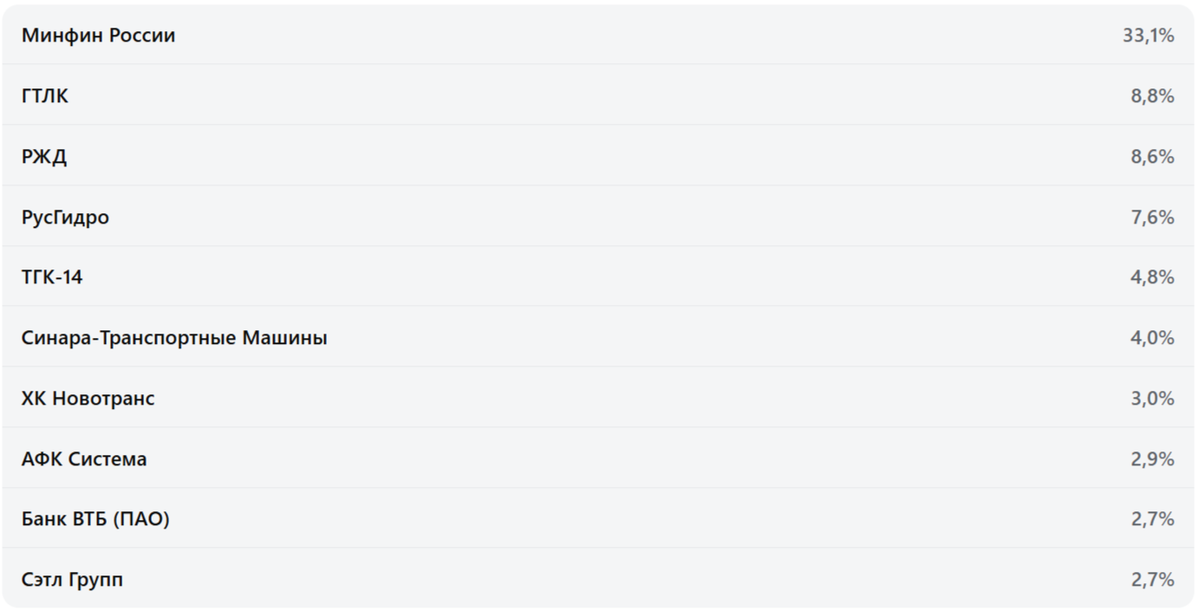Click the 4,0% share value
1199x611 pixels.
[1152, 338]
